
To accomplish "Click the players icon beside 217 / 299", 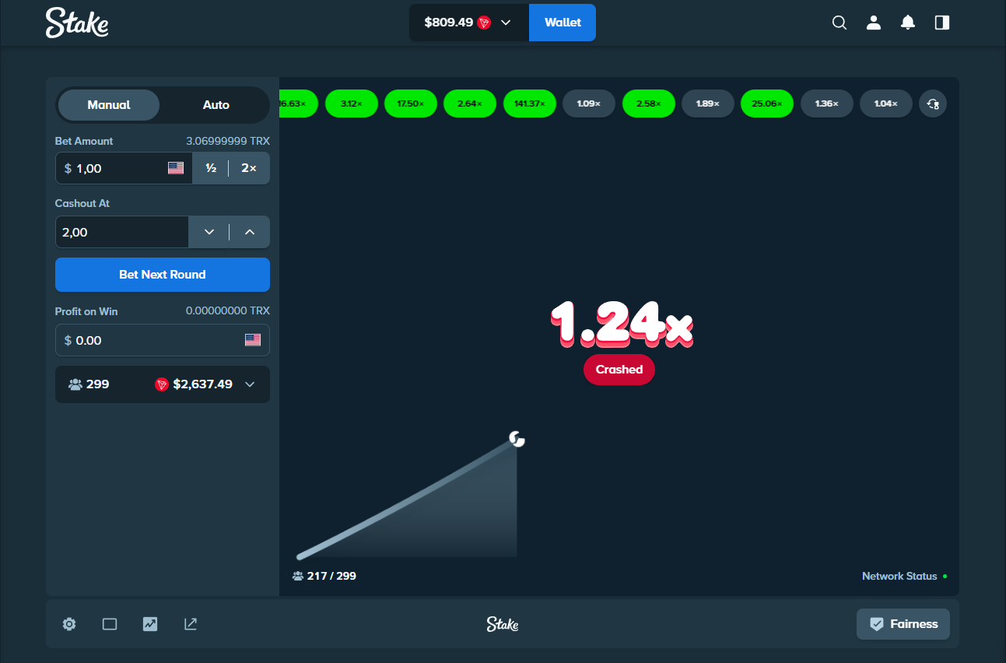I will (x=298, y=577).
